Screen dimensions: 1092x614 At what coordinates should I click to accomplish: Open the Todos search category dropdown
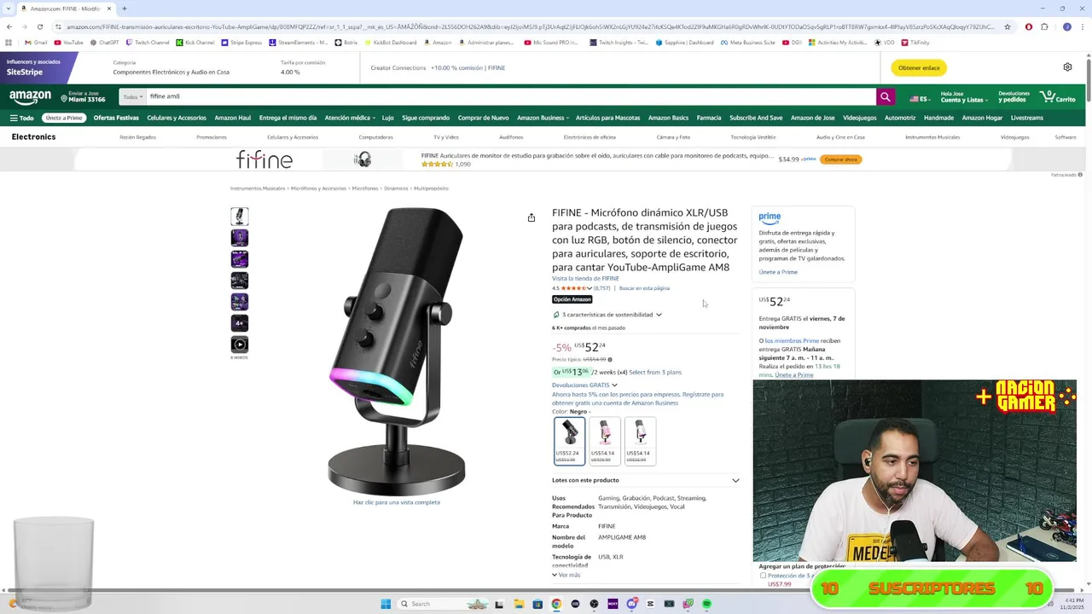[x=132, y=97]
